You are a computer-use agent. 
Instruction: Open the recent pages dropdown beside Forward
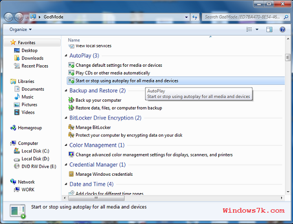pyautogui.click(x=26, y=17)
